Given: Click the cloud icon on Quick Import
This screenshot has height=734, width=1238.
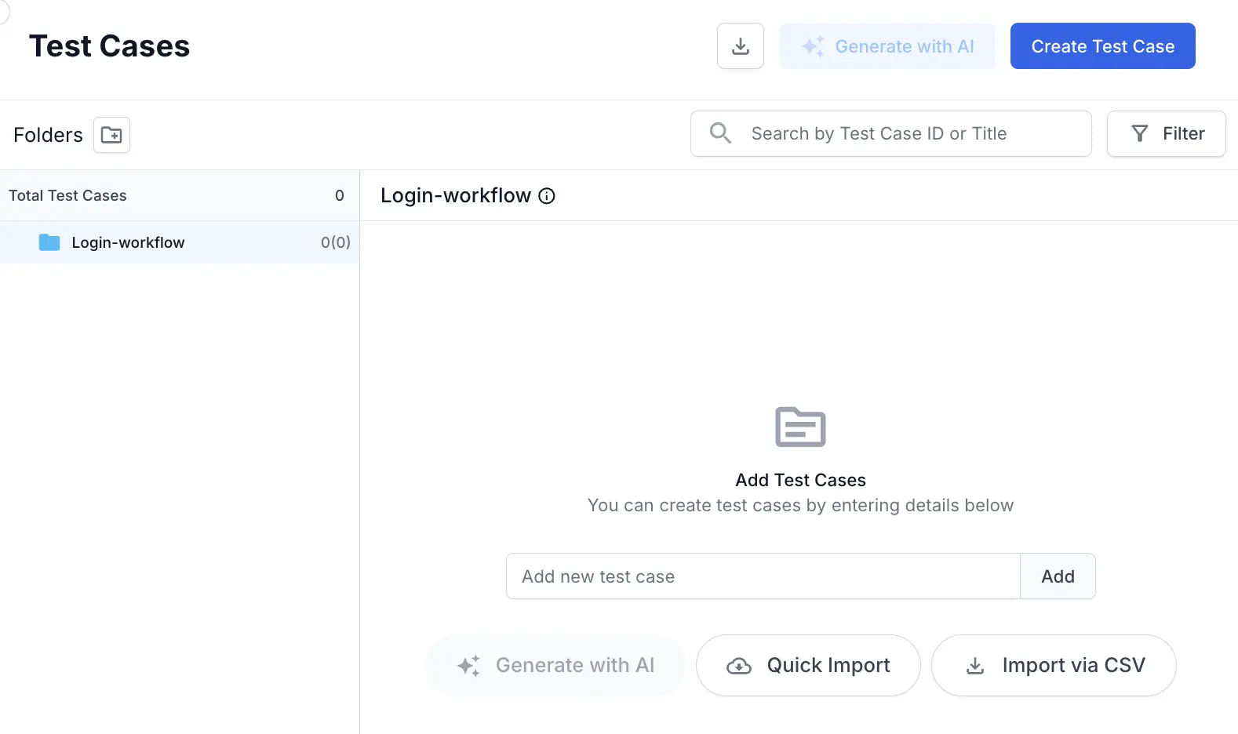Looking at the screenshot, I should tap(739, 666).
